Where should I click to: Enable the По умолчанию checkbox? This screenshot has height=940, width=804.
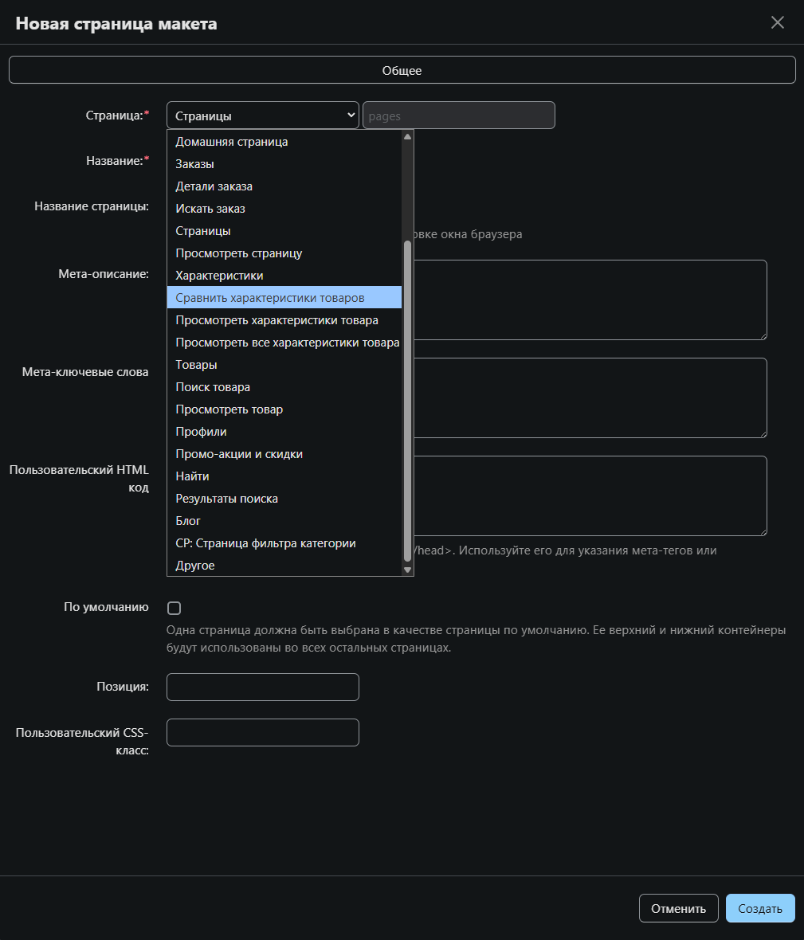click(175, 609)
